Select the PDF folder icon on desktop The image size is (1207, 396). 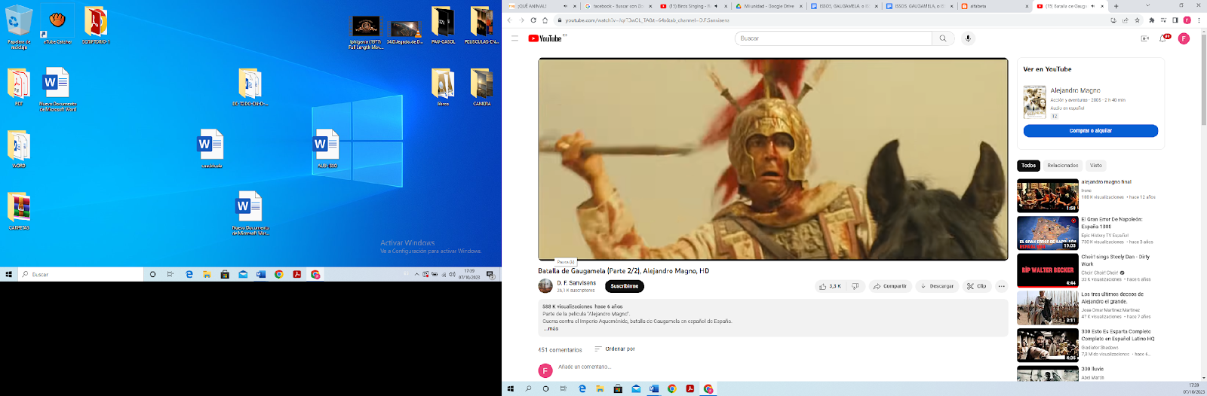pos(19,87)
